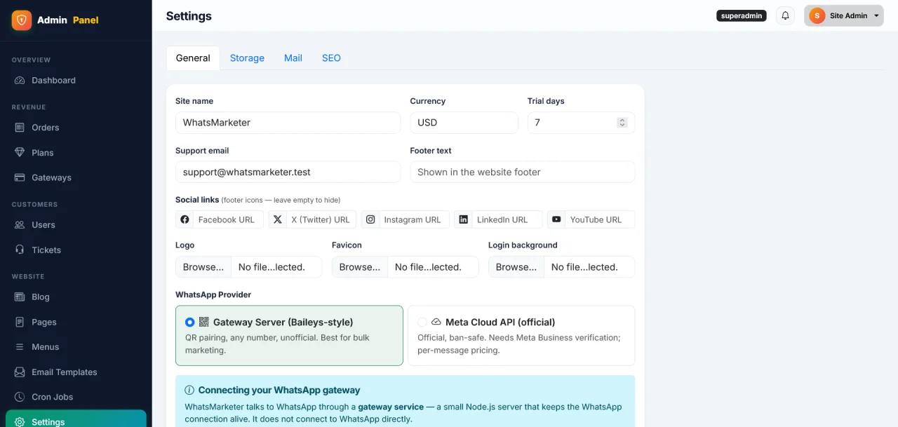Click the YouTube icon in social links
The image size is (898, 427).
556,219
